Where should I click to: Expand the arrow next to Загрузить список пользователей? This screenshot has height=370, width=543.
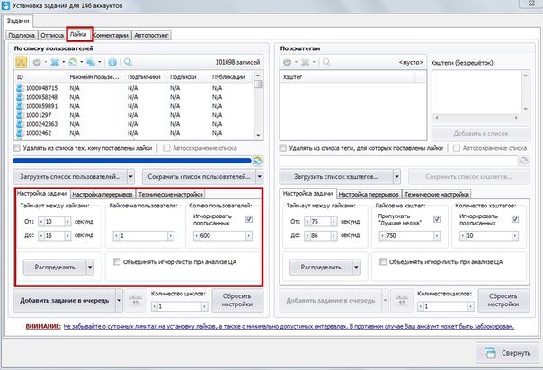(130, 177)
